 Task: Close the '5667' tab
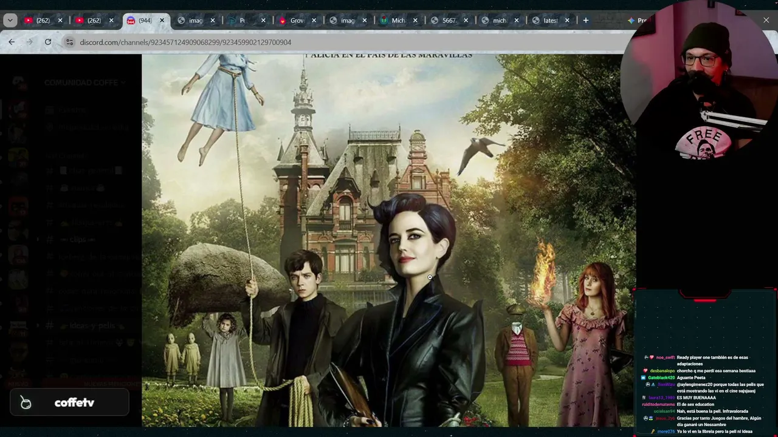coord(466,21)
